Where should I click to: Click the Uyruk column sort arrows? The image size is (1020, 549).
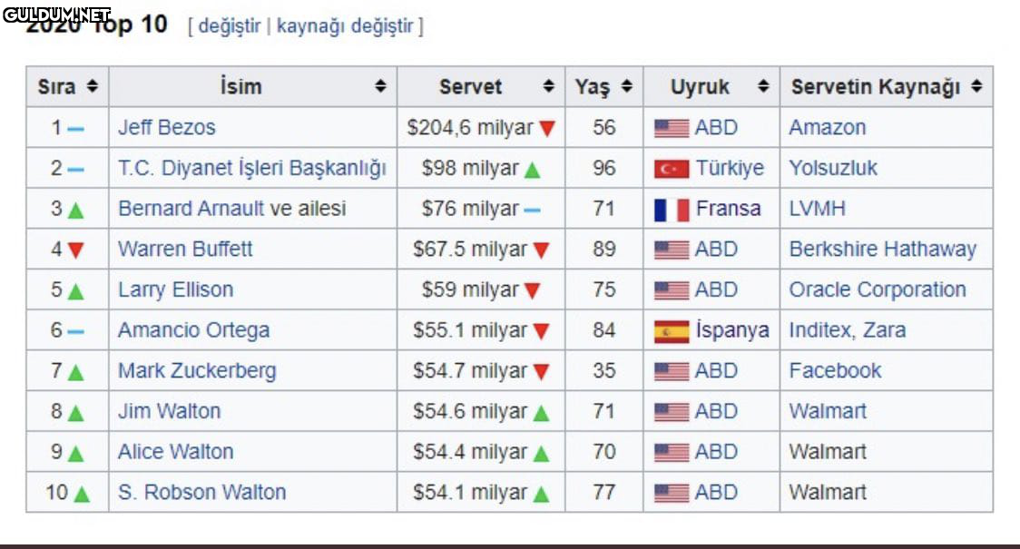[763, 87]
